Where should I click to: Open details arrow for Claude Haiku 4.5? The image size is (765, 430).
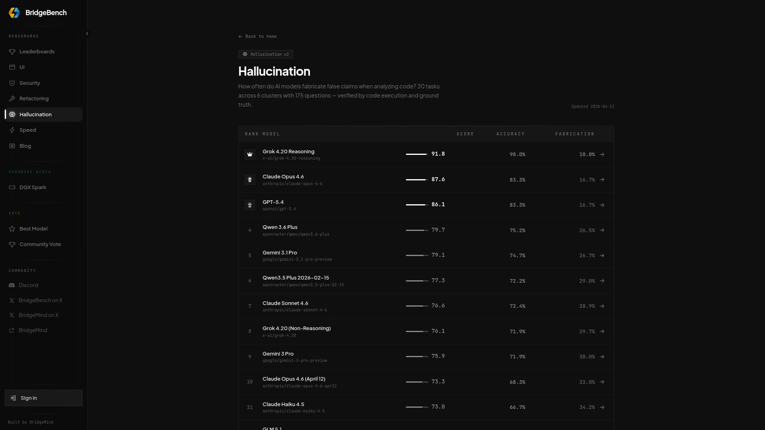click(x=602, y=407)
